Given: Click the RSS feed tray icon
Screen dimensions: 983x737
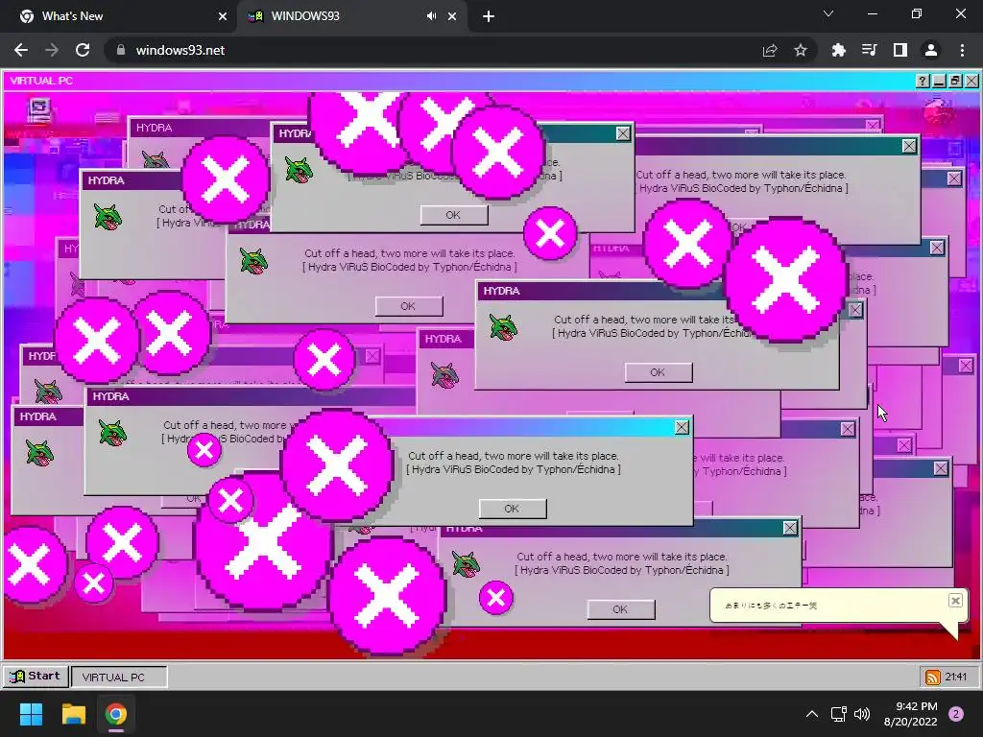Looking at the screenshot, I should pos(933,677).
